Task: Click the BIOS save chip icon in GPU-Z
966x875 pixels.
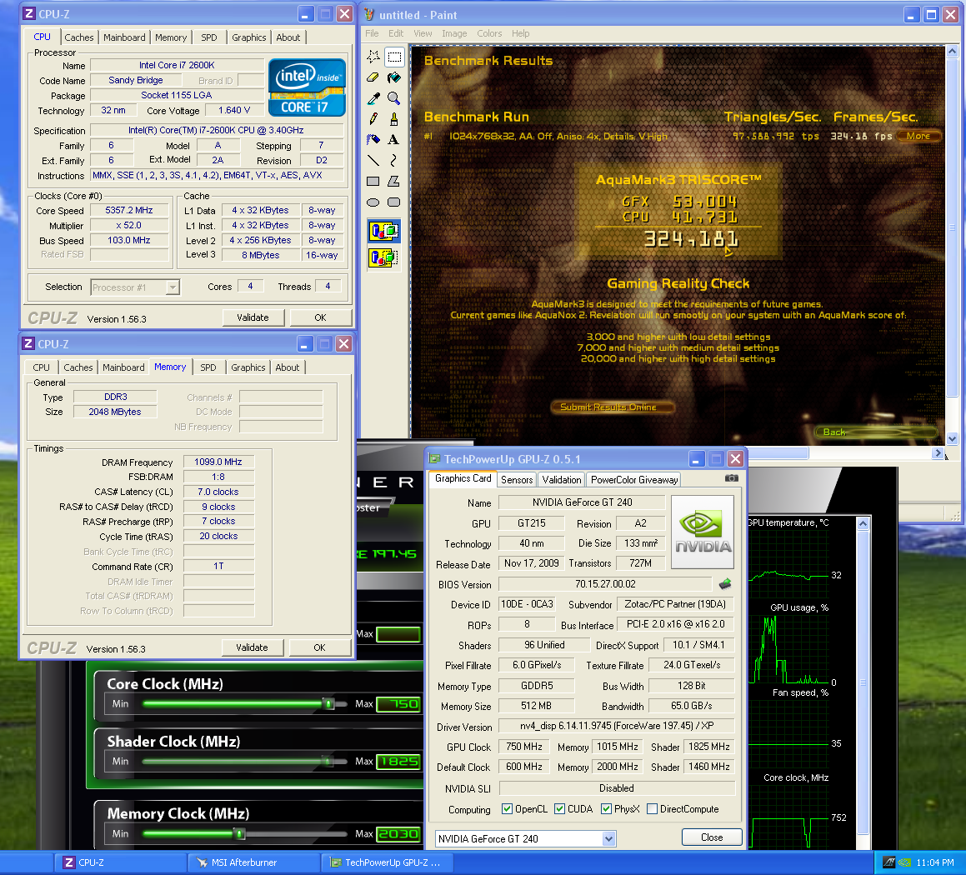Action: pyautogui.click(x=725, y=583)
